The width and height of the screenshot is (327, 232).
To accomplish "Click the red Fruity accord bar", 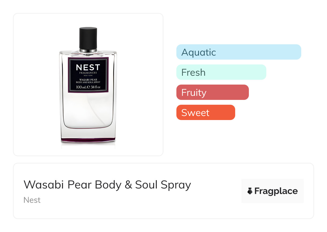I will pyautogui.click(x=212, y=92).
